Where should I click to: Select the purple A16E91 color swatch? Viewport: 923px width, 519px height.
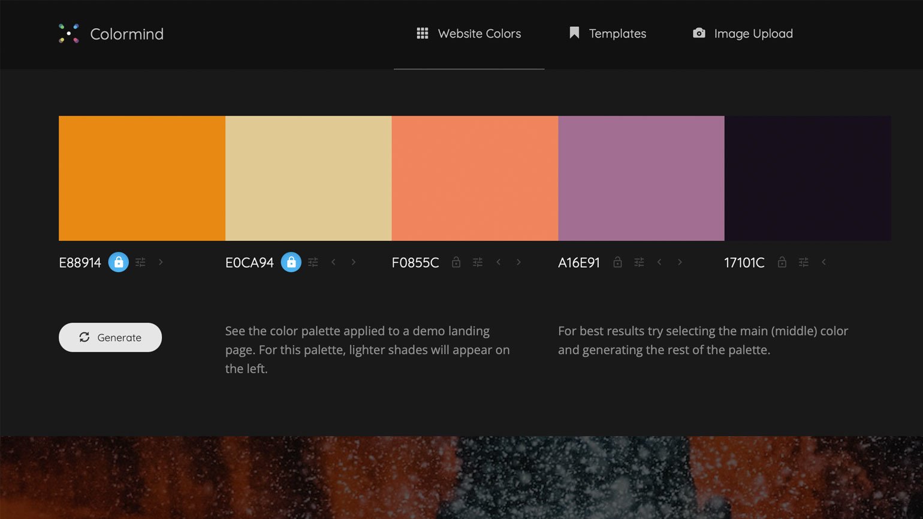coord(641,179)
